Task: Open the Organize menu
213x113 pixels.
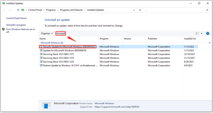Action: [47, 34]
